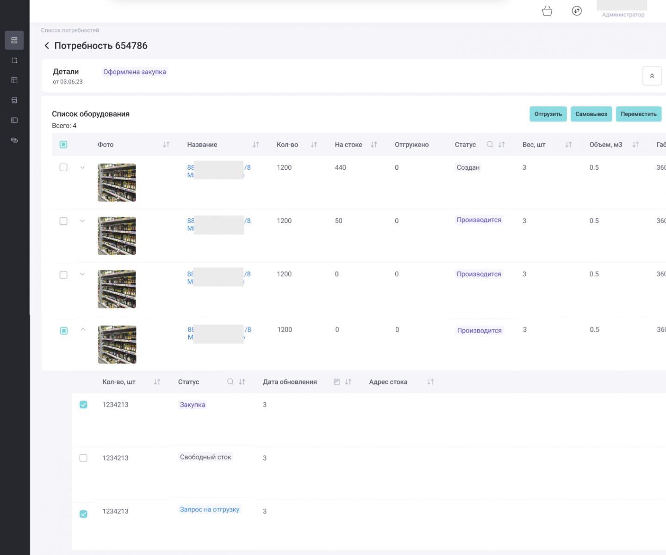Check the Свободный сток row checkbox
This screenshot has width=666, height=555.
point(83,458)
